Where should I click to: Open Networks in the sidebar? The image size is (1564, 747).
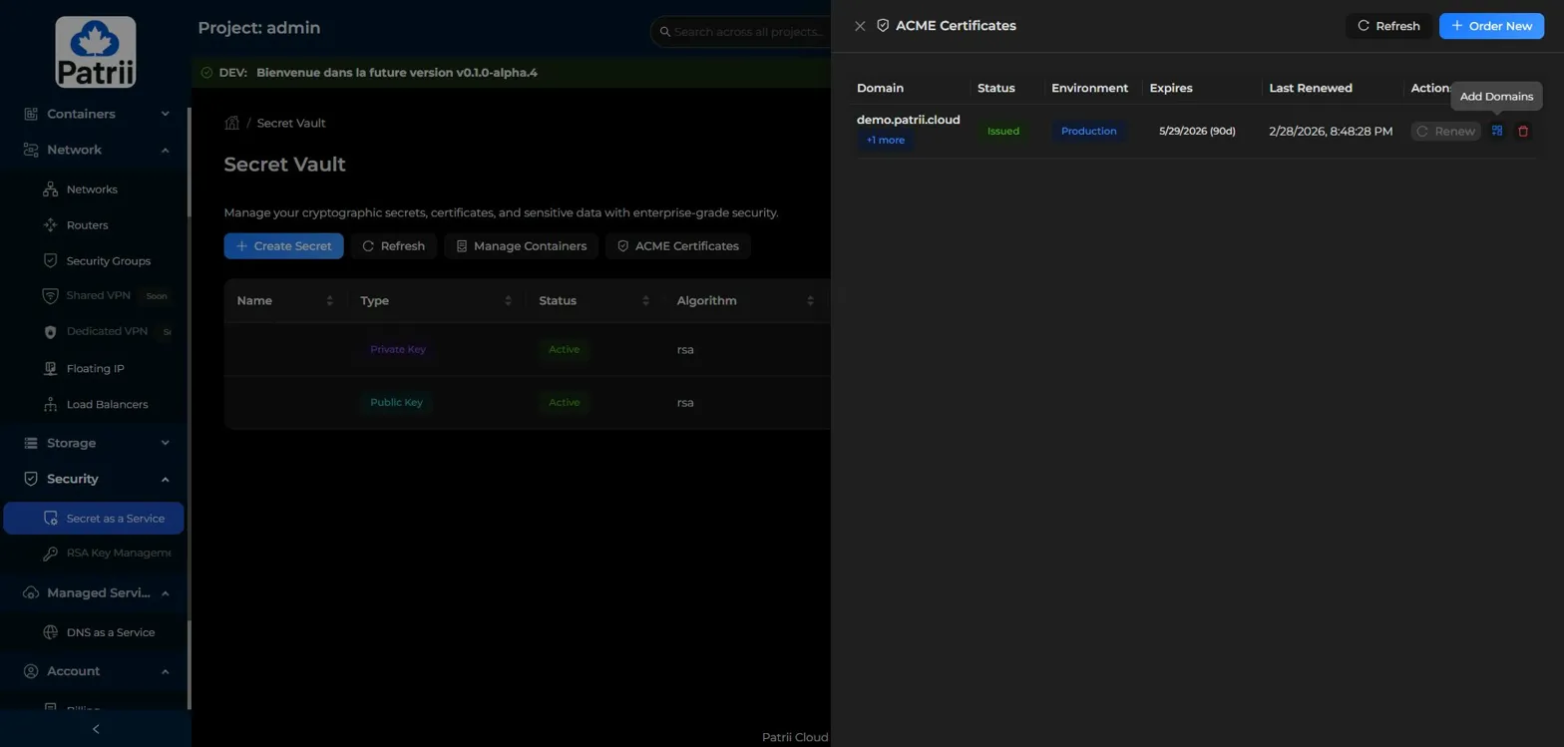coord(94,189)
